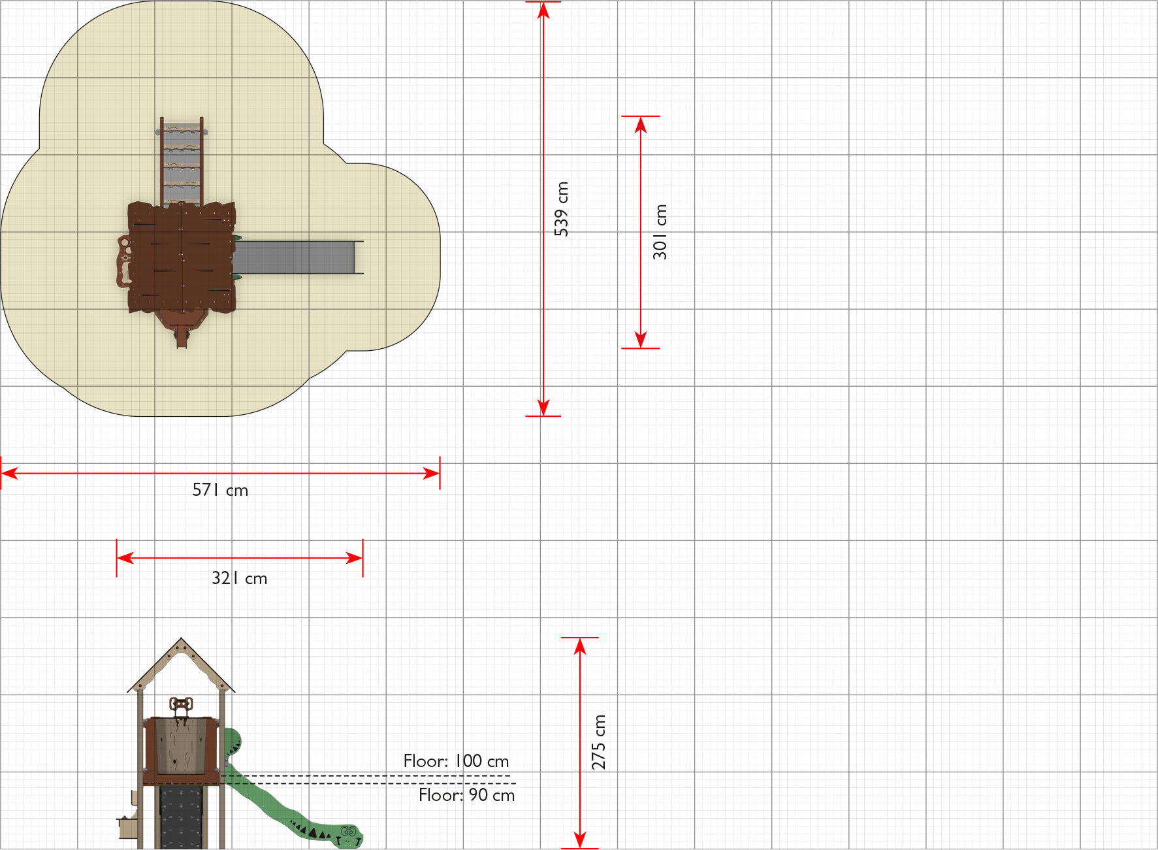Click the 275 cm height dimension label
Image resolution: width=1158 pixels, height=850 pixels.
click(x=598, y=742)
